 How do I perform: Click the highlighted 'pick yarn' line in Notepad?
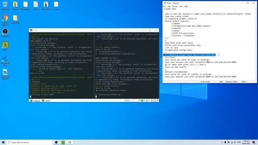pyautogui.click(x=189, y=55)
